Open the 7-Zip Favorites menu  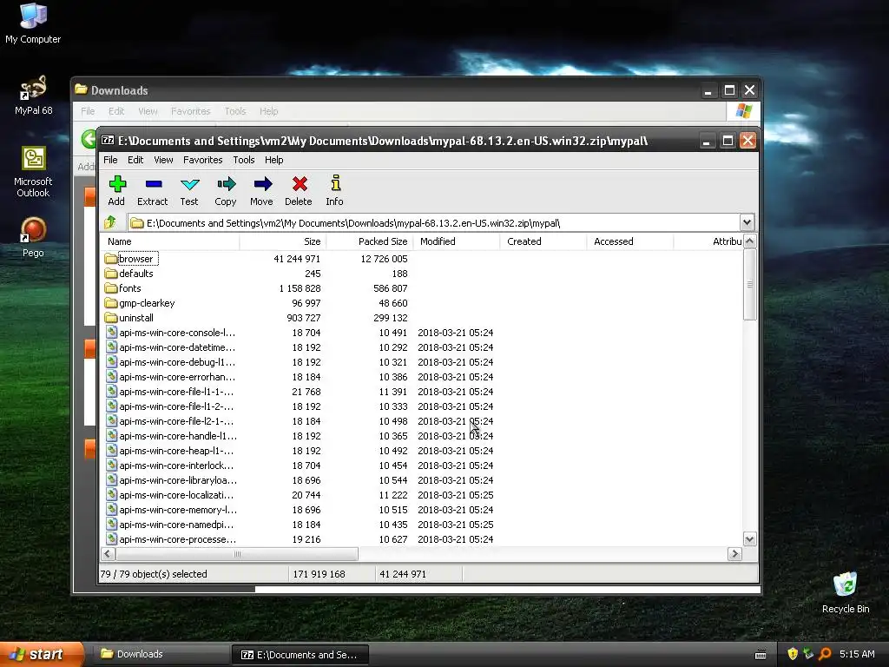(x=202, y=160)
